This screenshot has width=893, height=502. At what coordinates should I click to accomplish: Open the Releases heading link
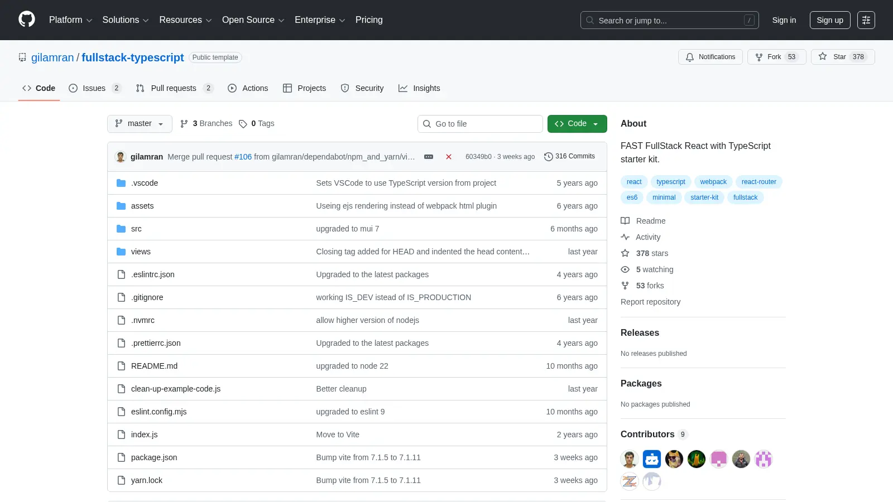(x=640, y=333)
